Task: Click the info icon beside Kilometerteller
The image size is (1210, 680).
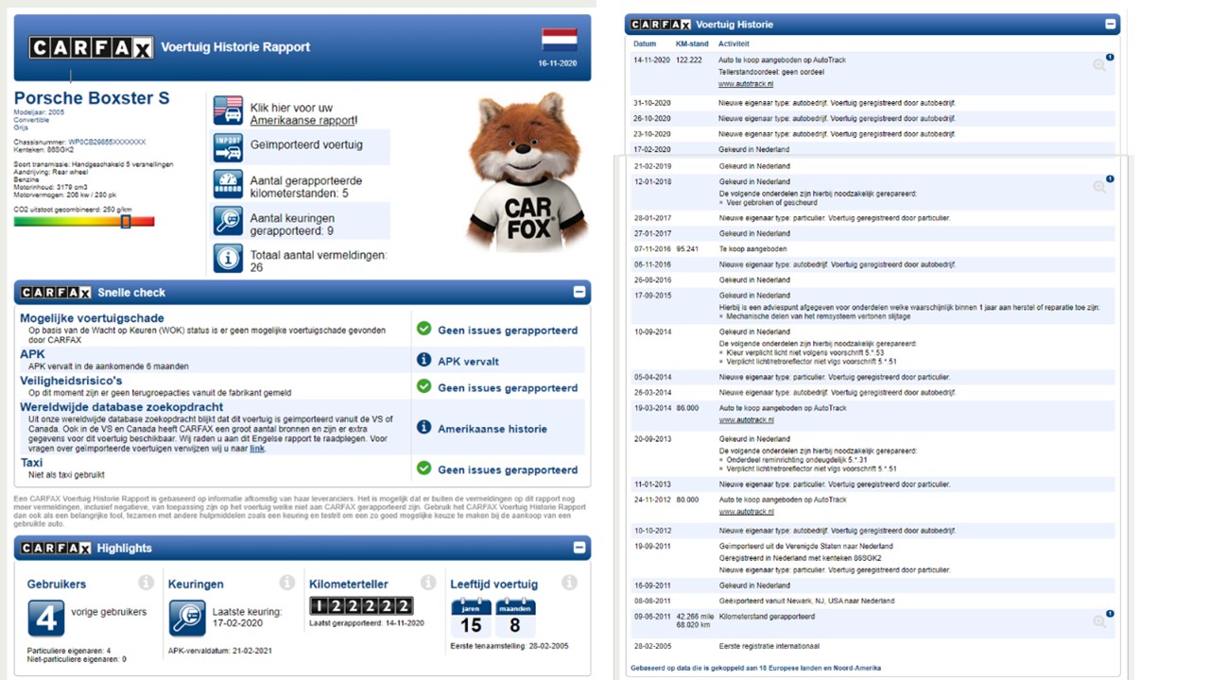Action: [x=428, y=583]
